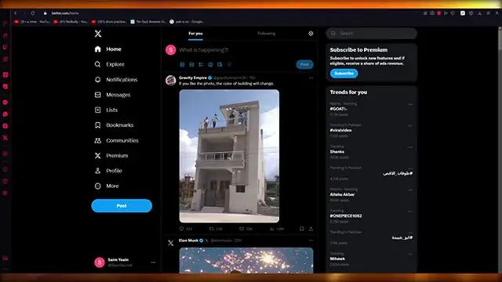Open the Elon Musk tweet image
Image resolution: width=502 pixels, height=282 pixels.
(x=246, y=260)
